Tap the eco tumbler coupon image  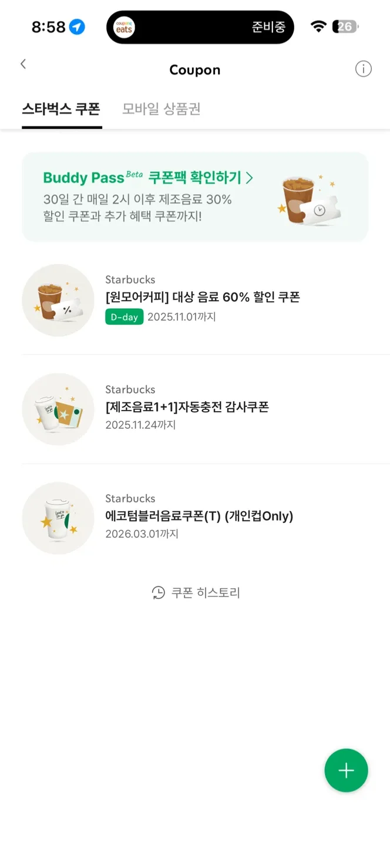pyautogui.click(x=58, y=518)
